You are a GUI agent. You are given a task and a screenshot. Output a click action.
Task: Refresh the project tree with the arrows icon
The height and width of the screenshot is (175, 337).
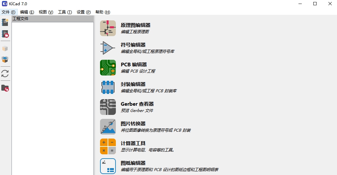tap(5, 74)
